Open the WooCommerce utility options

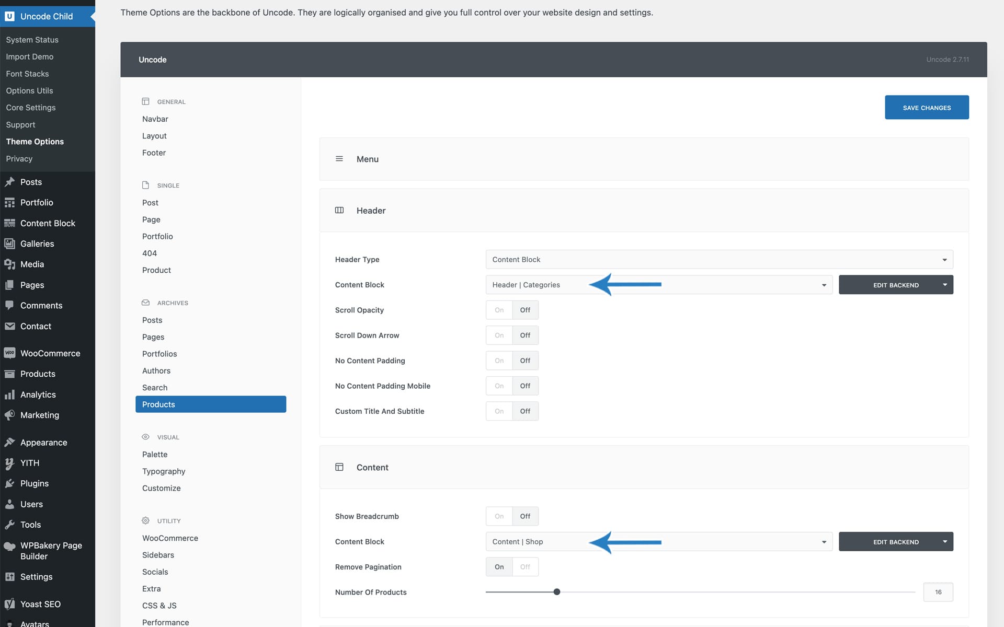(x=170, y=538)
